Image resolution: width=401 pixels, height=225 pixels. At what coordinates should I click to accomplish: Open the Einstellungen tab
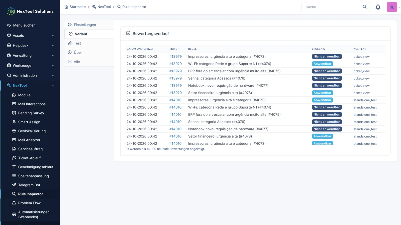pos(89,25)
